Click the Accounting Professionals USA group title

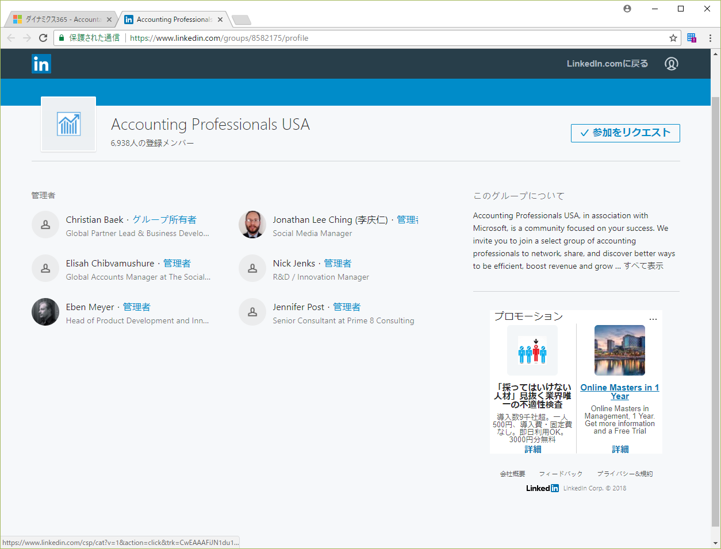point(210,124)
